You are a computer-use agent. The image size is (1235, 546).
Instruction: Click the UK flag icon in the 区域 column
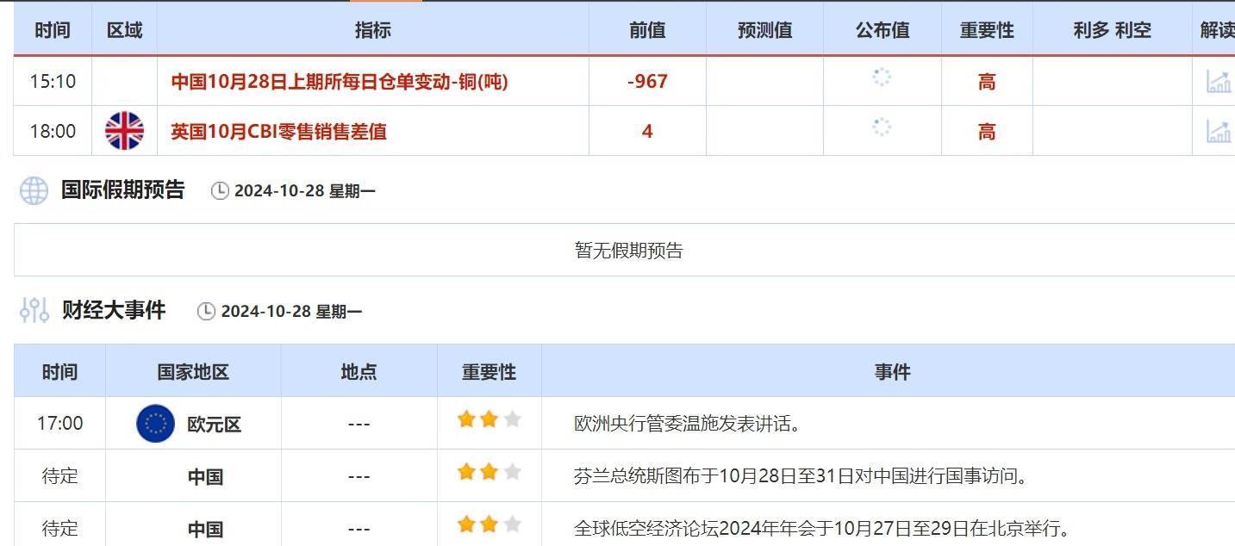123,131
